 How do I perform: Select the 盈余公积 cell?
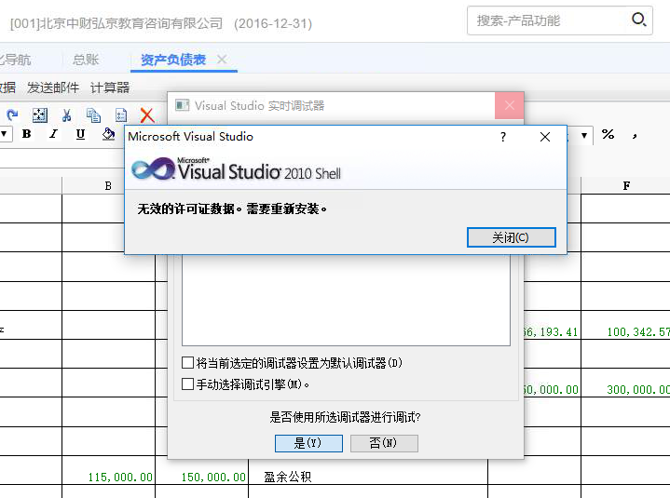click(x=368, y=470)
